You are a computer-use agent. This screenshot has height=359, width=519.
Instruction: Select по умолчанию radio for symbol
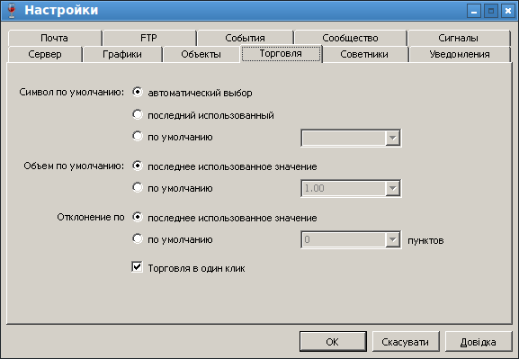[x=138, y=136]
